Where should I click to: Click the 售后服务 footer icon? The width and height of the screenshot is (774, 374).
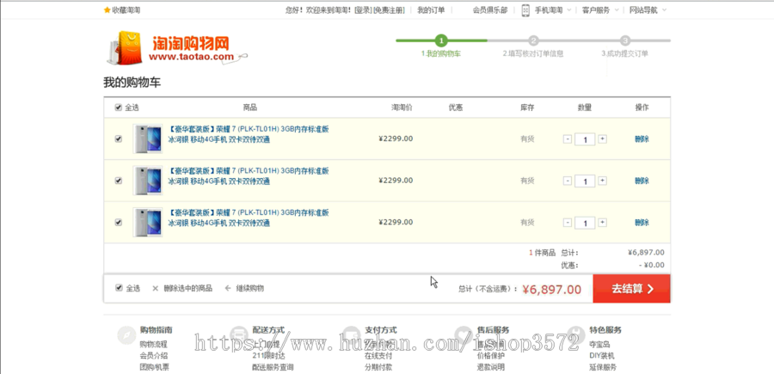(x=464, y=334)
